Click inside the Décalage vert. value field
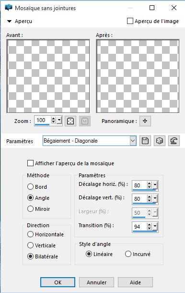Image resolution: width=185 pixels, height=293 pixels. tap(139, 199)
